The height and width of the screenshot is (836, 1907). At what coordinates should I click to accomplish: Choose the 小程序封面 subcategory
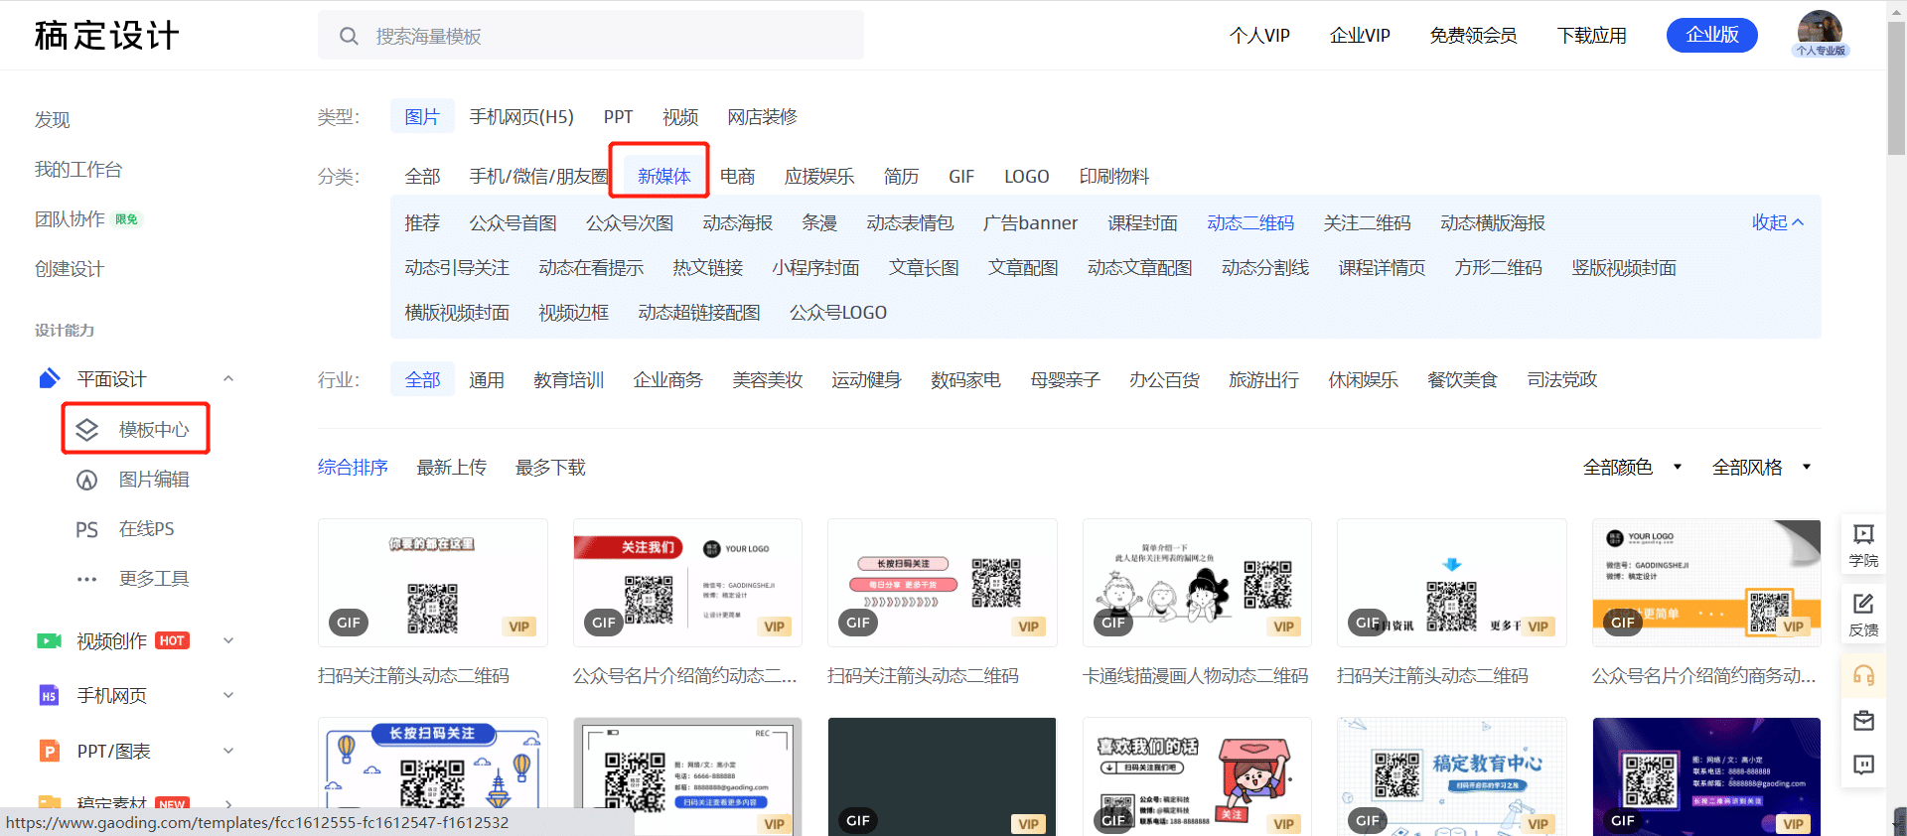pos(815,267)
